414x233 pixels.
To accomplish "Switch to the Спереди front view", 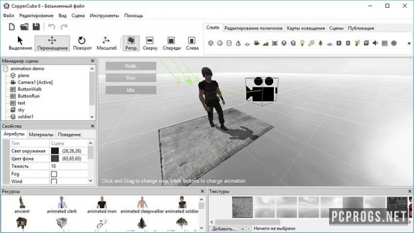I will pos(172,43).
